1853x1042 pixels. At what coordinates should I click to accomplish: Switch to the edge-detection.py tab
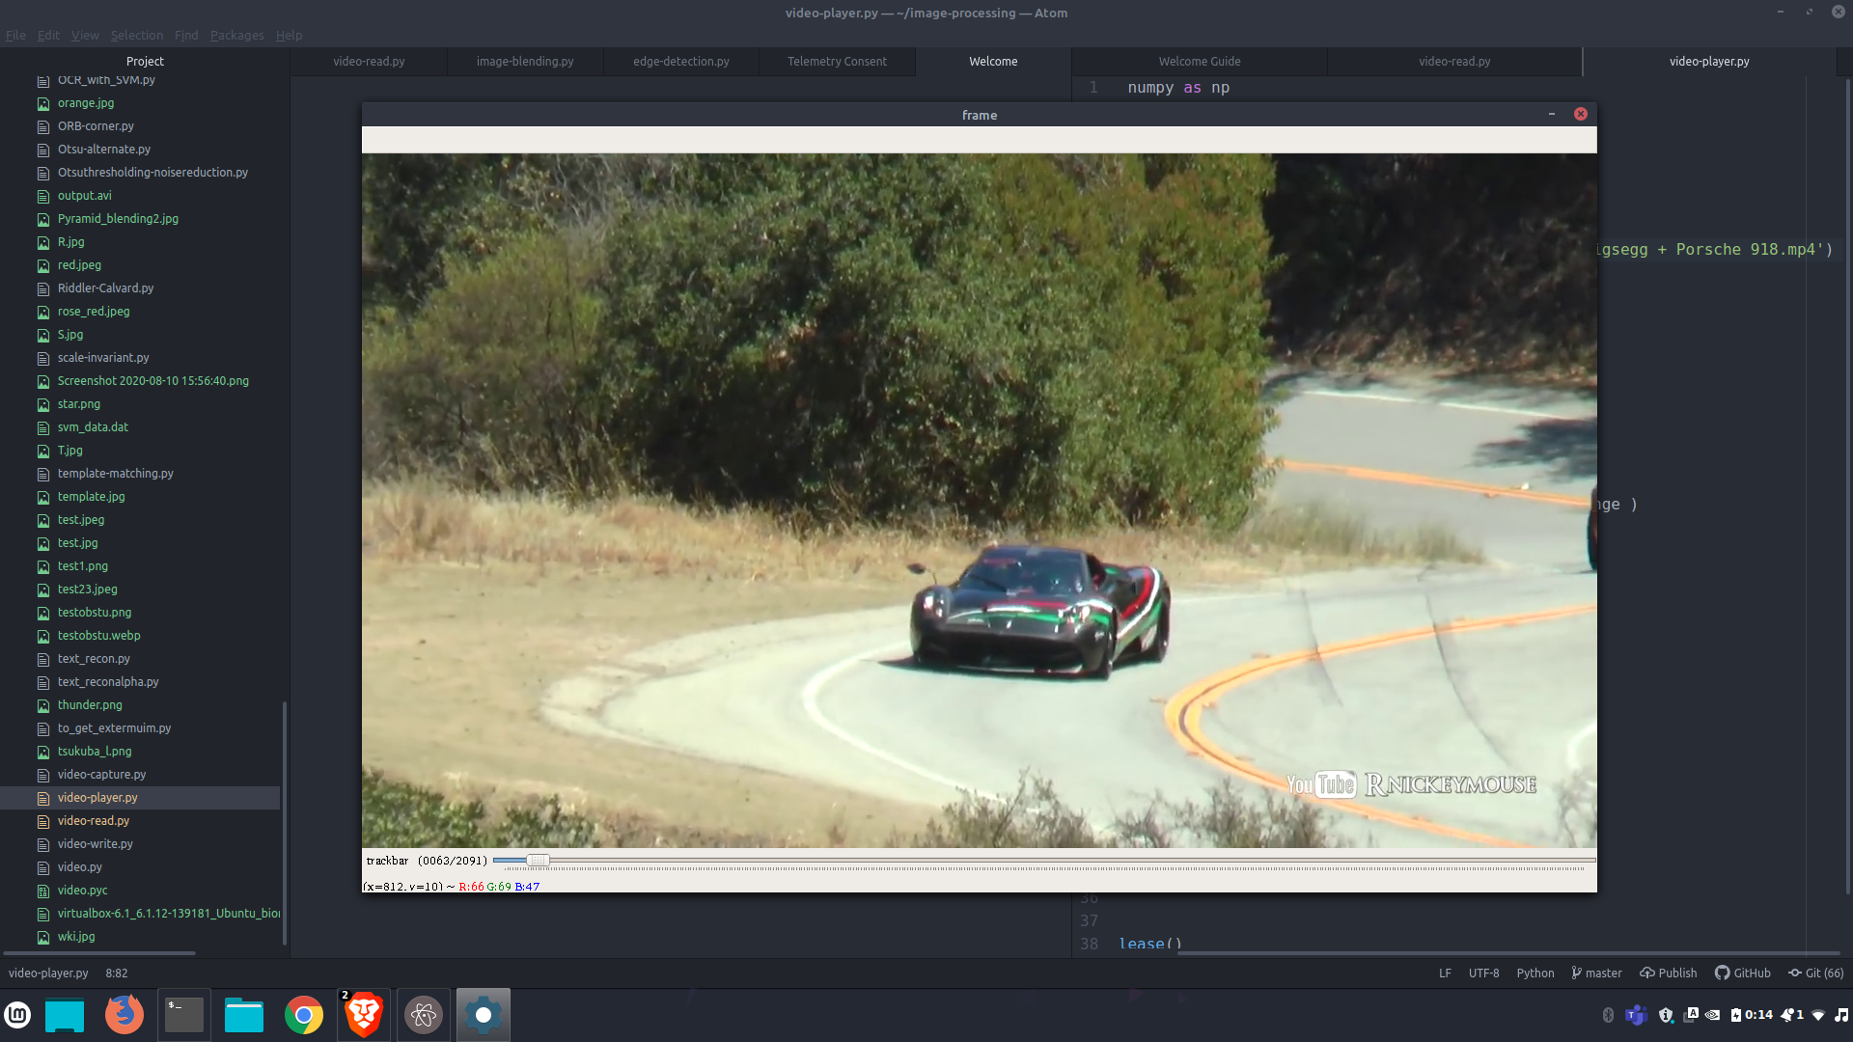click(x=680, y=62)
